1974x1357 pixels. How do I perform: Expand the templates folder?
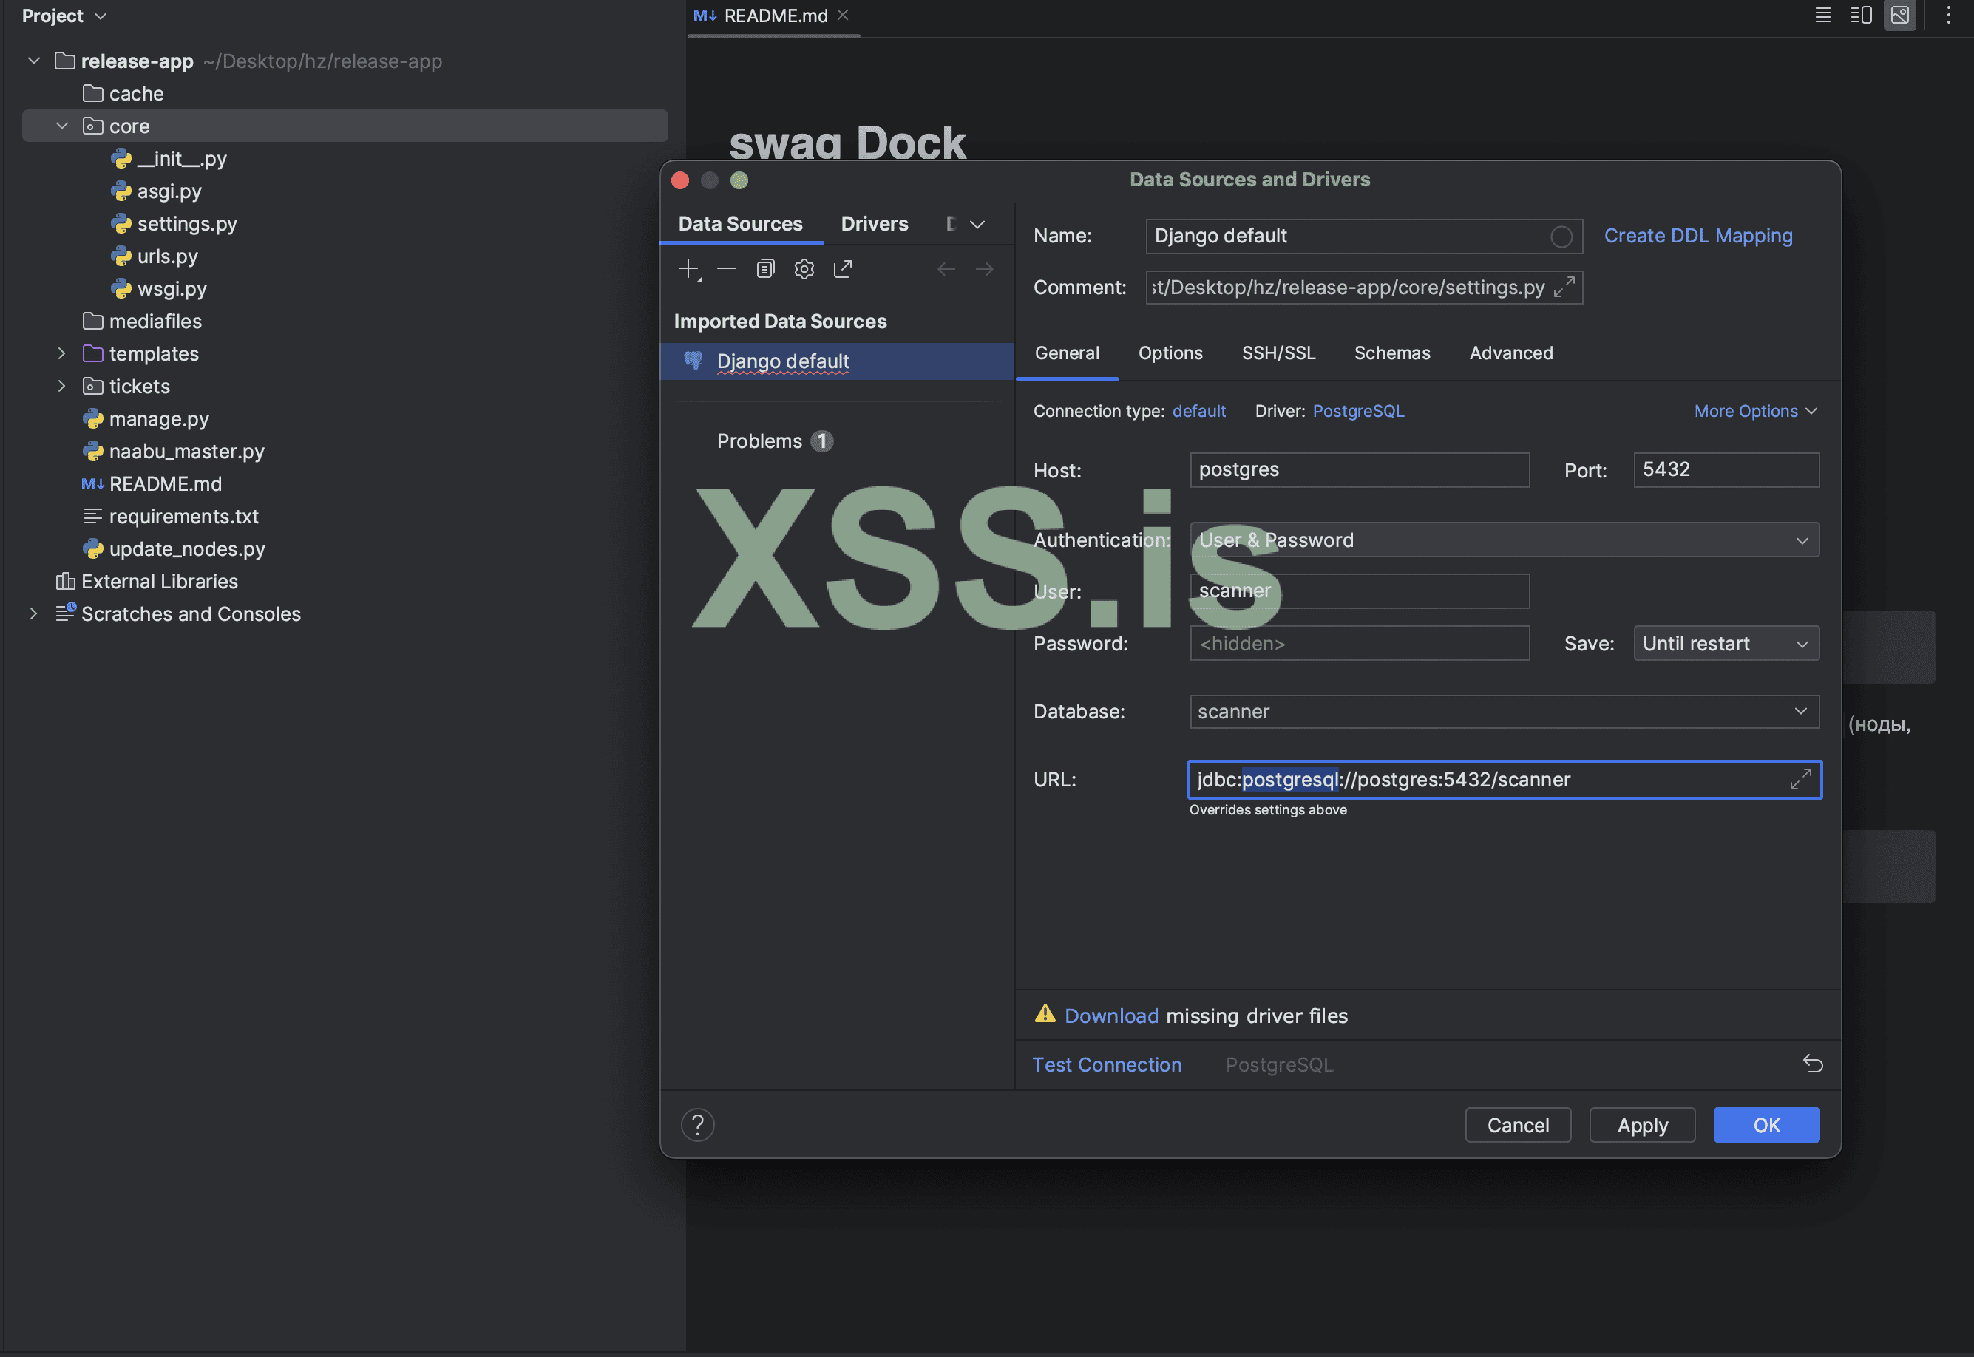pyautogui.click(x=61, y=354)
